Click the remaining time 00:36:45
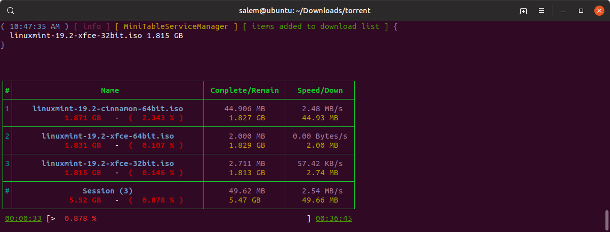This screenshot has height=232, width=610. pyautogui.click(x=334, y=218)
